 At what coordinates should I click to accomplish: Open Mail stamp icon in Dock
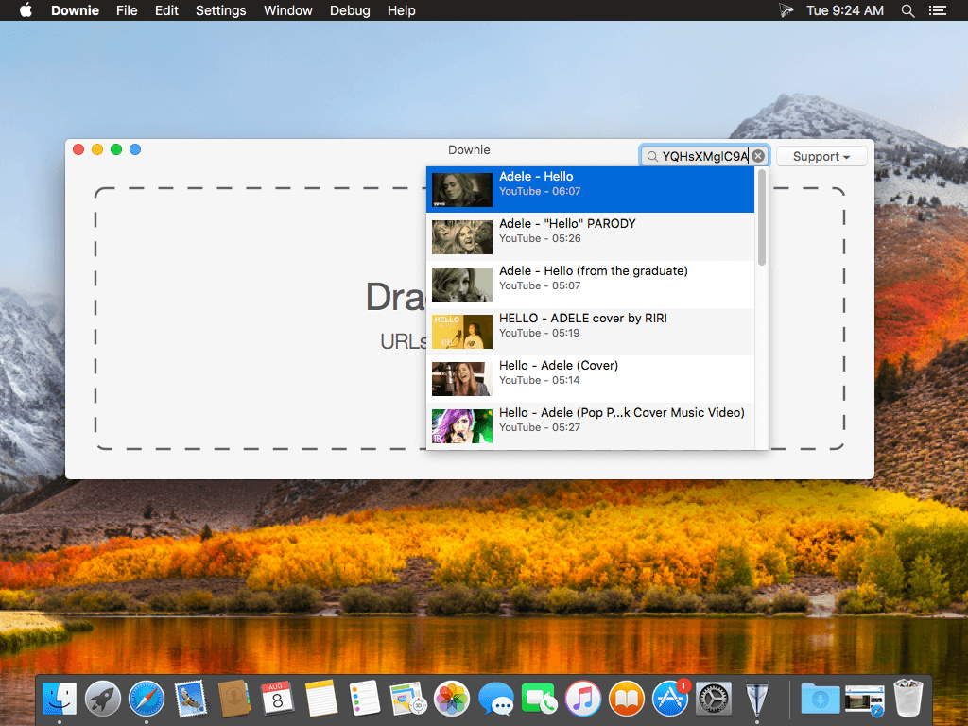click(x=190, y=699)
